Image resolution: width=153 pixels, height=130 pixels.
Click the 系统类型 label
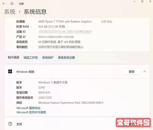(22, 42)
